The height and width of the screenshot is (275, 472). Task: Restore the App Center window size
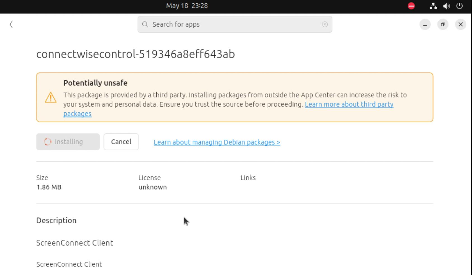coord(443,24)
